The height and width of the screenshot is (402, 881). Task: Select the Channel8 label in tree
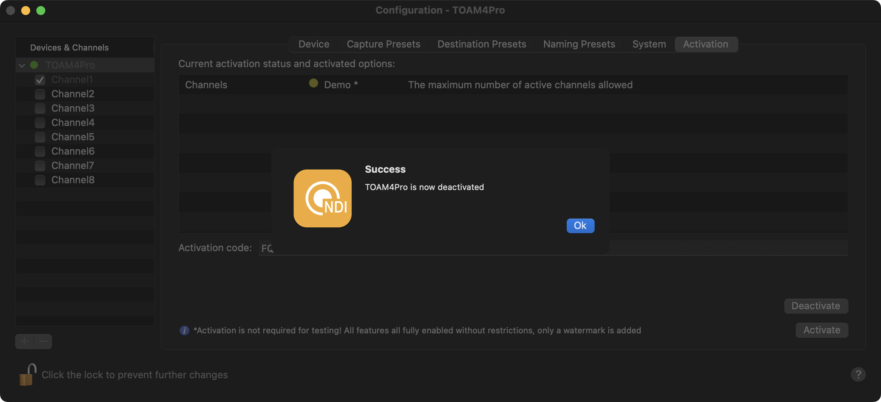[x=73, y=180]
